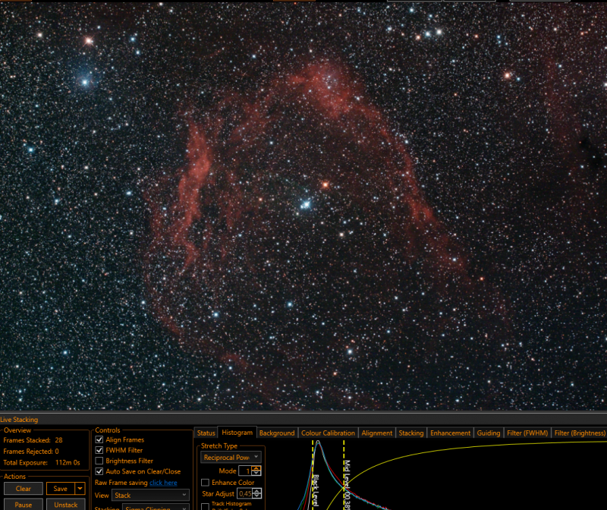Click the Clear button
The image size is (607, 510).
point(24,489)
